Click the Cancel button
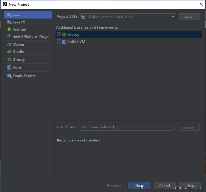The width and height of the screenshot is (206, 192). 165,186
